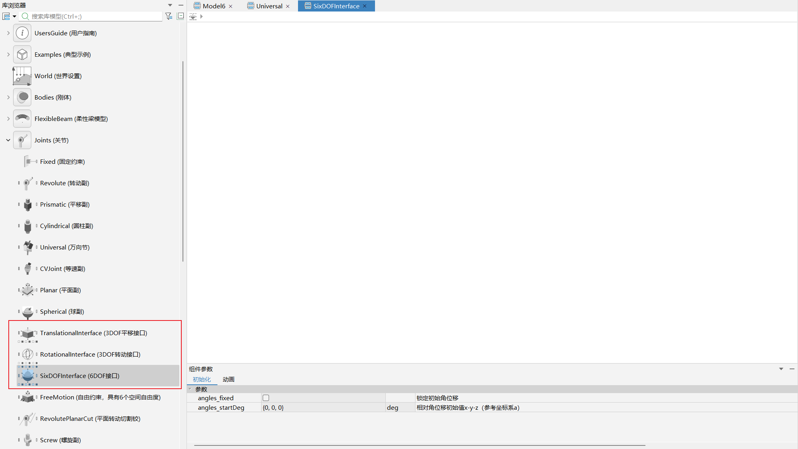Edit the angles_startDeg value field
This screenshot has width=798, height=449.
323,407
